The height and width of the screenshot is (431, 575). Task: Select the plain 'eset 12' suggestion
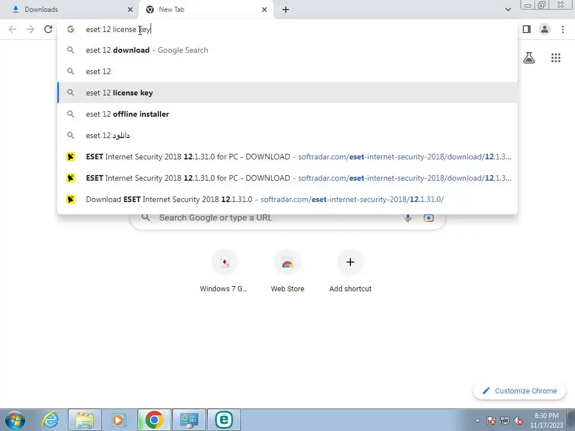point(287,71)
